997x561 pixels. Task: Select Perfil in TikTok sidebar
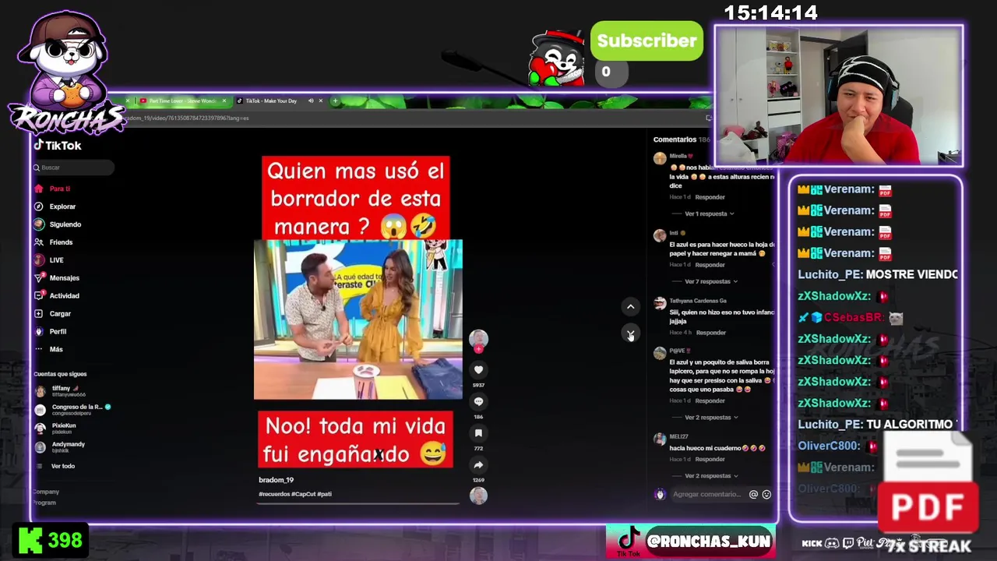(x=58, y=331)
